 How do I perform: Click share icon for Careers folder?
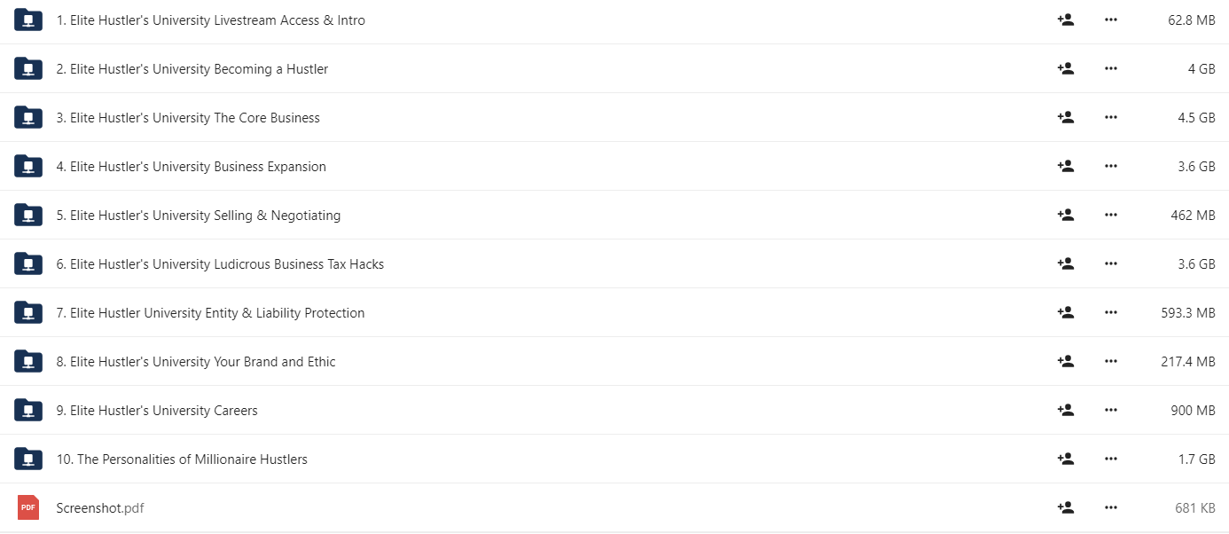1066,410
